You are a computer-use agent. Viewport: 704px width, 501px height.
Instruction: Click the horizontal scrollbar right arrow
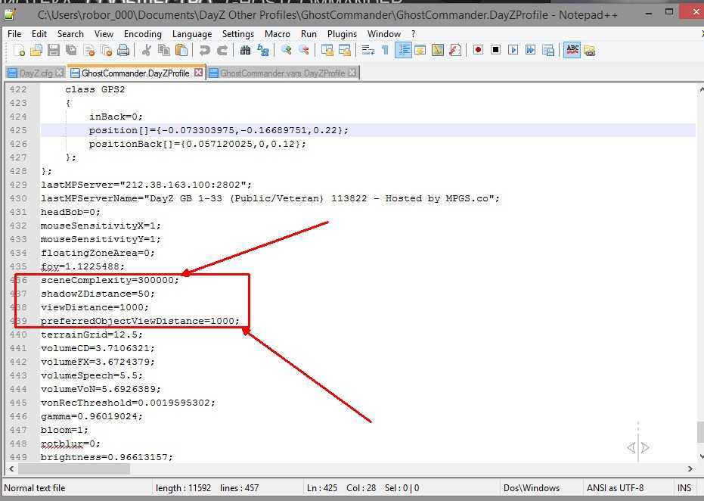click(x=689, y=469)
